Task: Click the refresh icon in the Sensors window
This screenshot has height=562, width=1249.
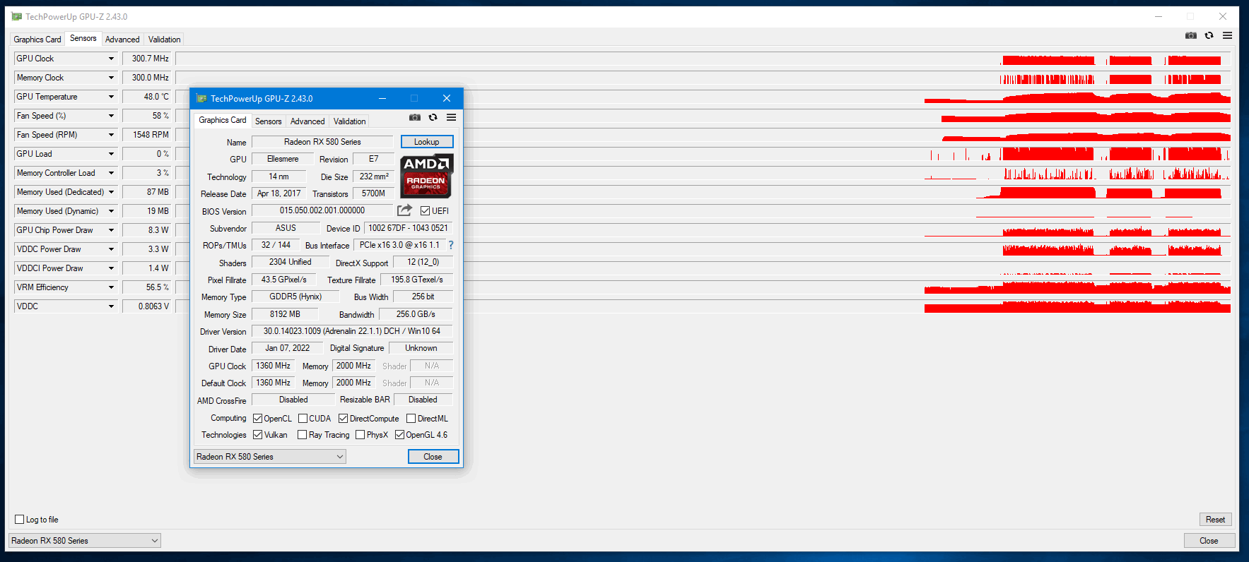Action: pos(1209,35)
